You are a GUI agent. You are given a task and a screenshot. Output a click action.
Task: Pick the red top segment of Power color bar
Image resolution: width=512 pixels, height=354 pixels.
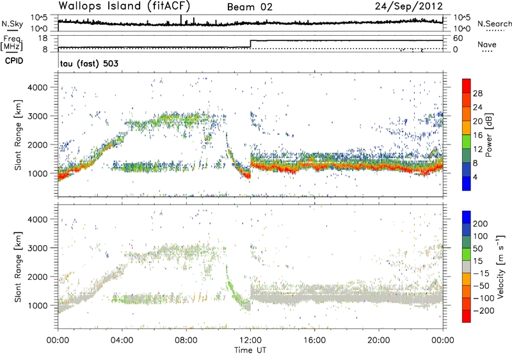point(467,86)
